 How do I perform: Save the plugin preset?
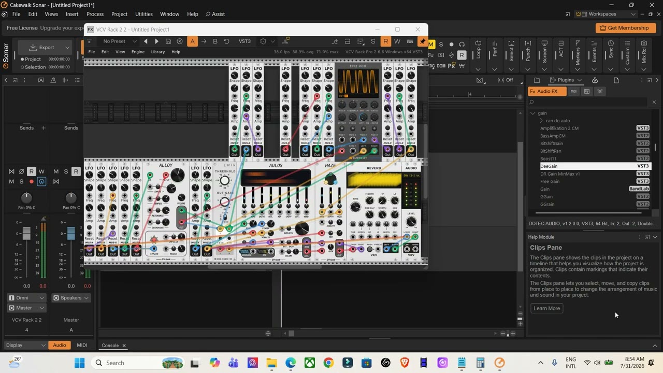(168, 41)
